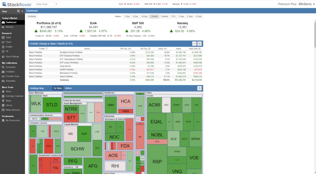Screen dimensions: 316x174
Task: Set return period to 5 Year
Action: (198, 17)
